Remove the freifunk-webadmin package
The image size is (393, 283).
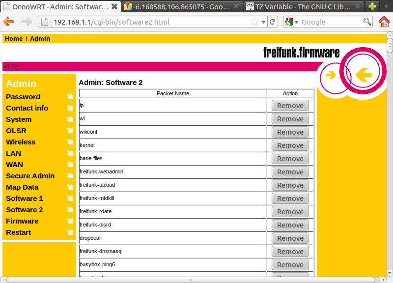tap(290, 172)
